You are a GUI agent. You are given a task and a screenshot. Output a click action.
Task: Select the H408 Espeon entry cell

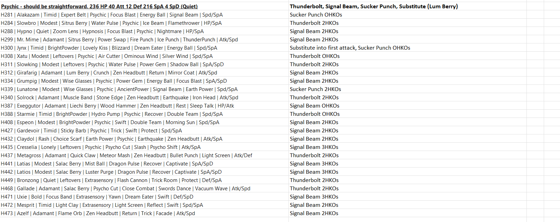pyautogui.click(x=110, y=122)
